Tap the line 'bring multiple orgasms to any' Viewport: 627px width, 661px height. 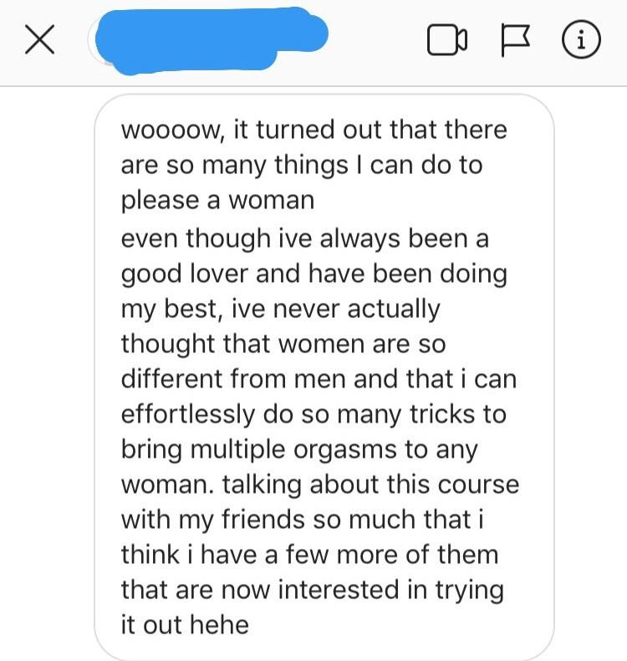(299, 450)
